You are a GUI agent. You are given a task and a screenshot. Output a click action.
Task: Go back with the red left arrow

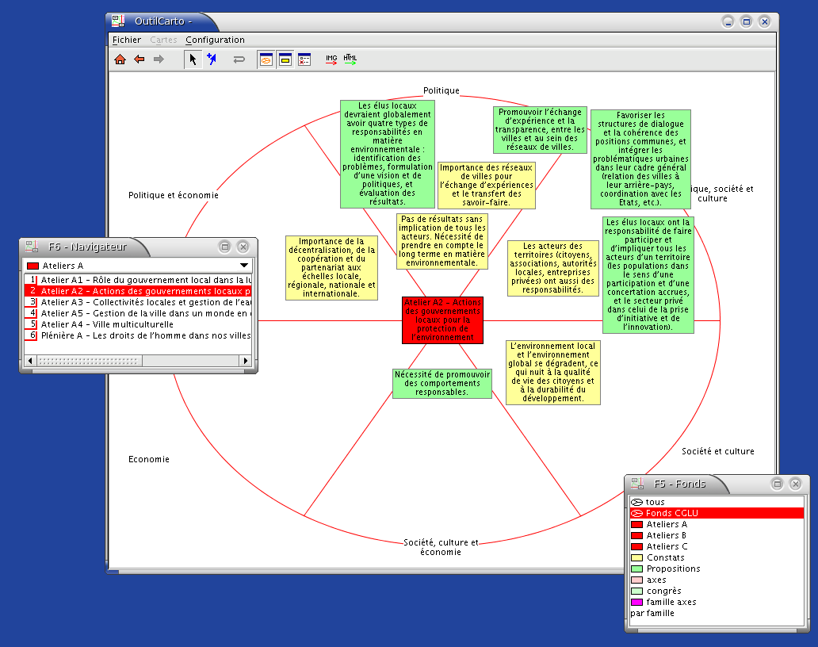(x=140, y=59)
